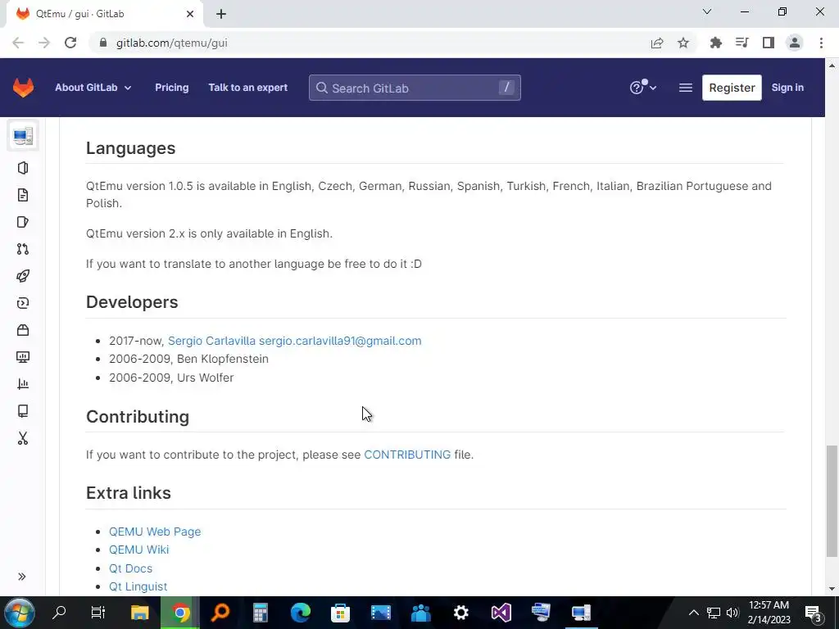
Task: Open Chrome extensions puzzle icon
Action: (x=715, y=43)
